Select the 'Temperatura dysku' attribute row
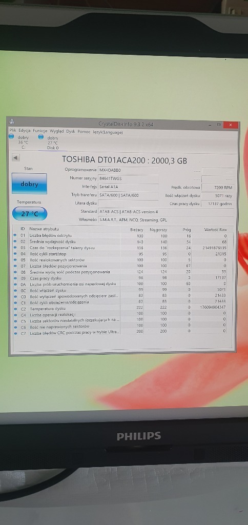Viewport: 248px width, 525px height. tap(120, 309)
